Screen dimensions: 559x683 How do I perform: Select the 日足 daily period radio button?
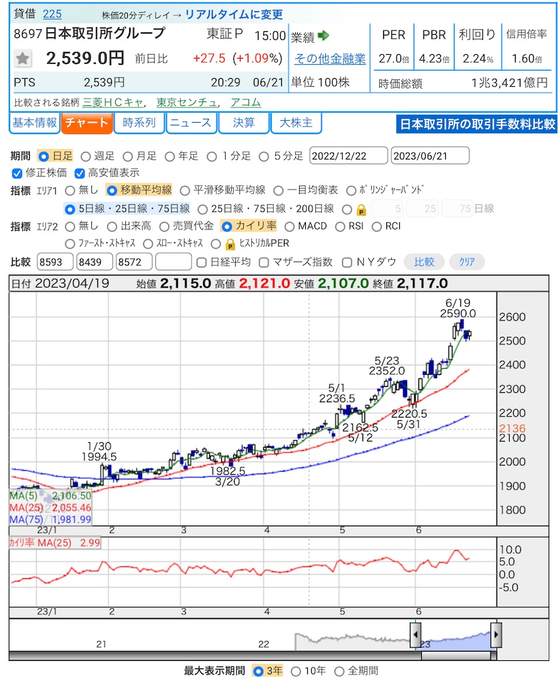point(43,156)
